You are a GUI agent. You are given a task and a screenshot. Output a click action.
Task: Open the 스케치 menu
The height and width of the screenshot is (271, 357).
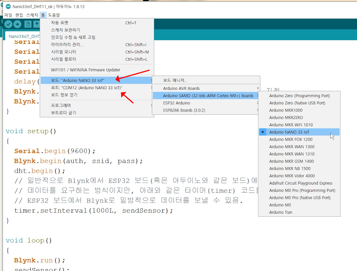point(32,15)
